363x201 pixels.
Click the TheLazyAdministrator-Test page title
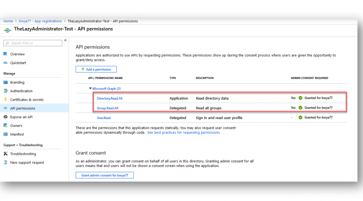[63, 29]
